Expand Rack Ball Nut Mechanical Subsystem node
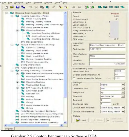 click(17, 74)
